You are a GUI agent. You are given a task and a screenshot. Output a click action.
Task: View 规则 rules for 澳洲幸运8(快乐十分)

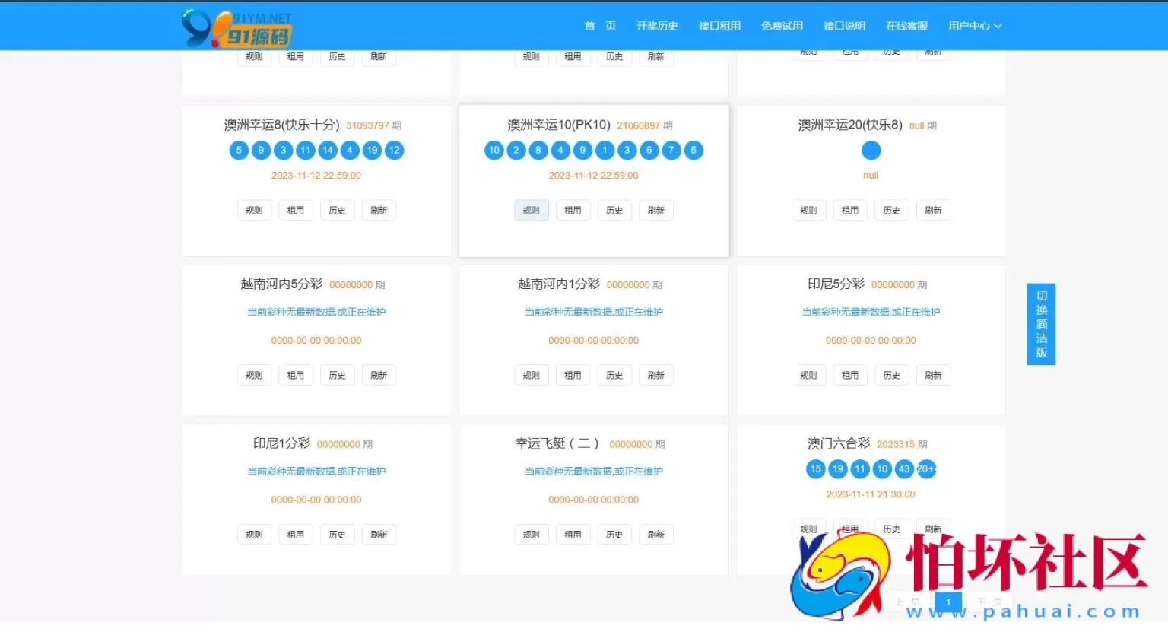tap(253, 210)
